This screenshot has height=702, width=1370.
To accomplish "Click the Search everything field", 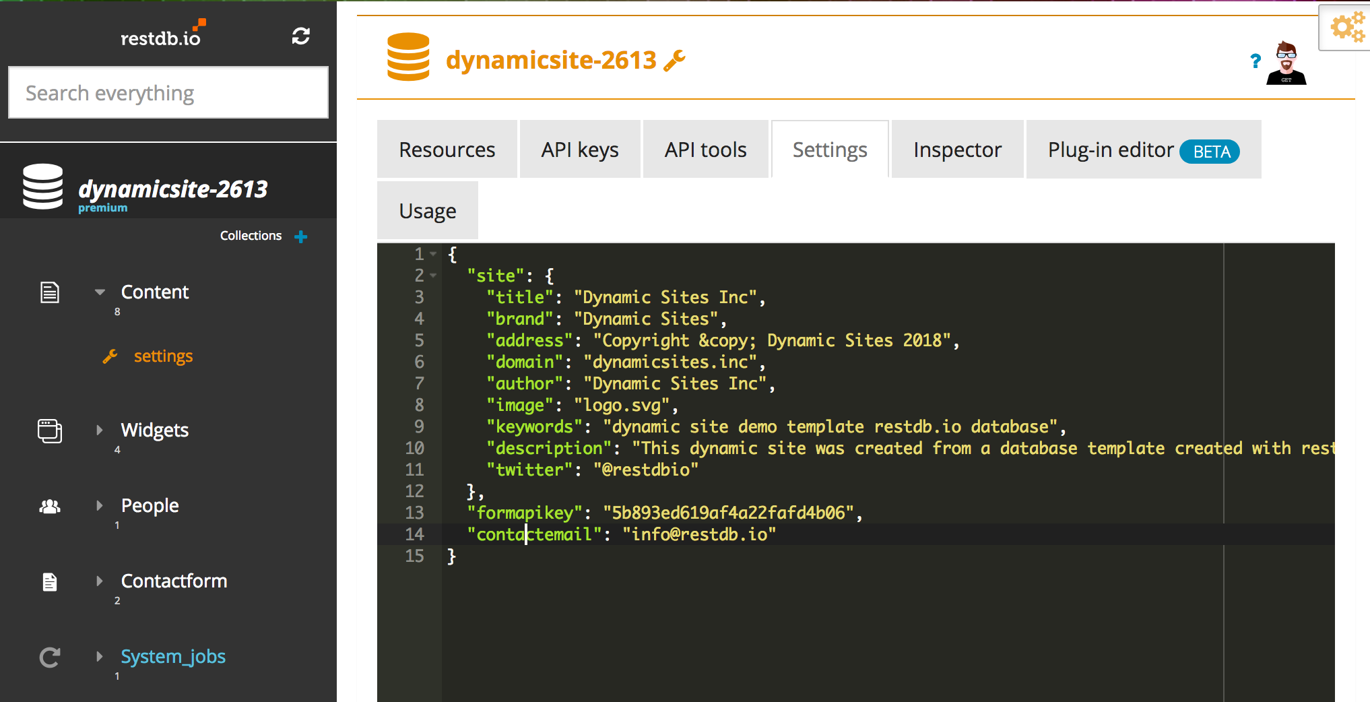I will 168,92.
